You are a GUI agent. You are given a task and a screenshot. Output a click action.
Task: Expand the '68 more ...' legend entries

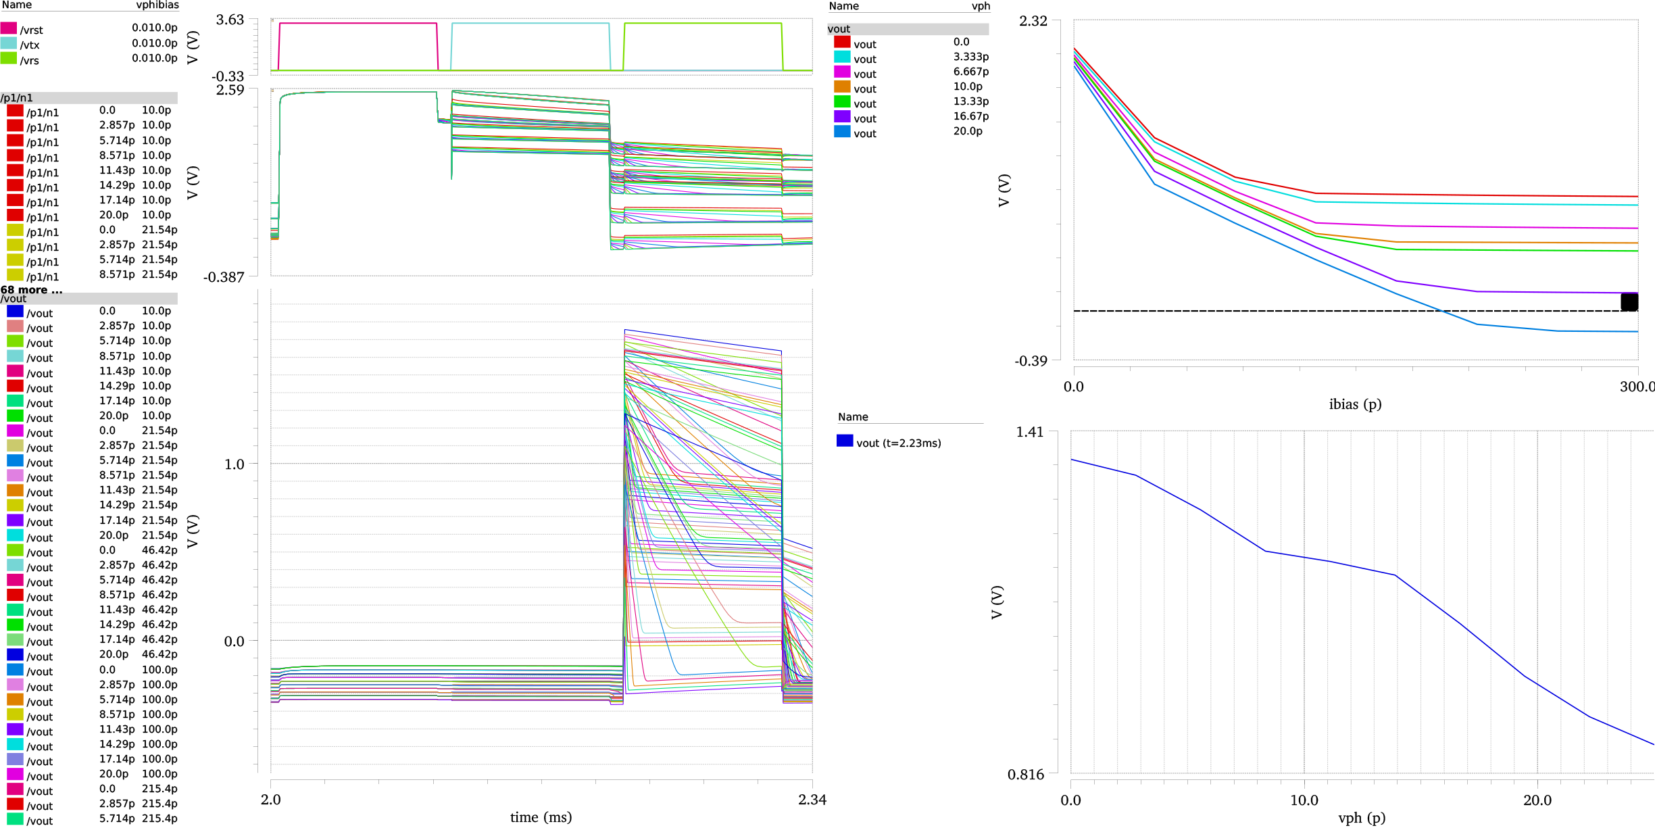point(31,290)
